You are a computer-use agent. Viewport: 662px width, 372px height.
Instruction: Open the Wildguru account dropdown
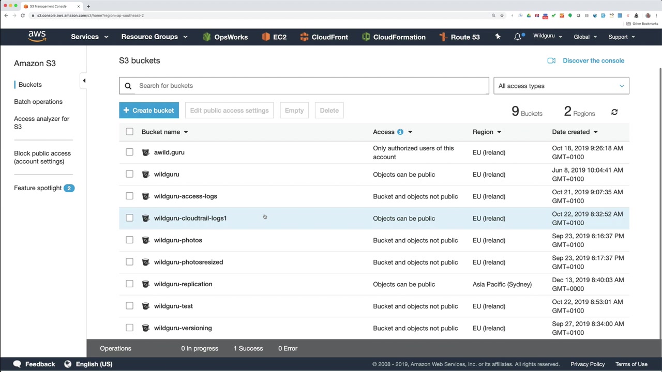548,36
